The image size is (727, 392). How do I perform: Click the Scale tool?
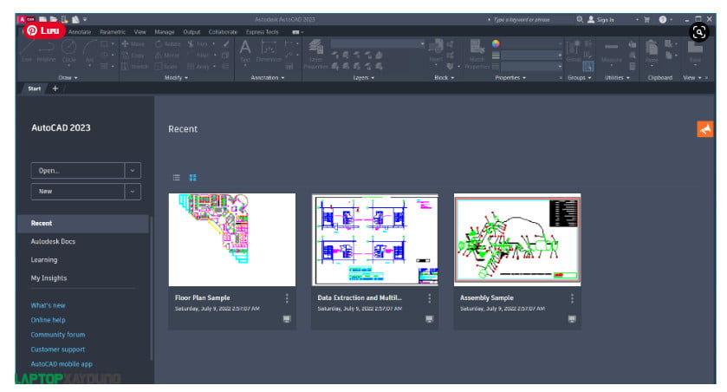pyautogui.click(x=166, y=66)
